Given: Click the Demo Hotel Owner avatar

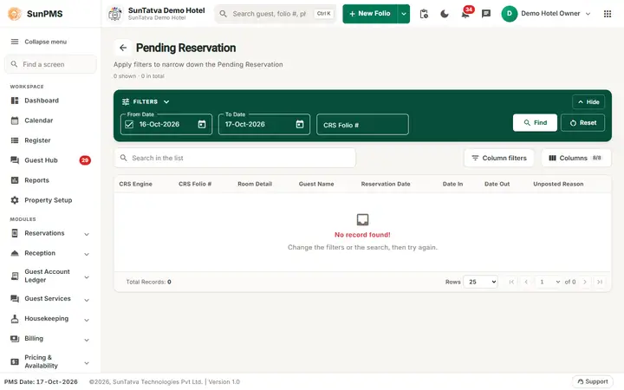Looking at the screenshot, I should point(510,14).
